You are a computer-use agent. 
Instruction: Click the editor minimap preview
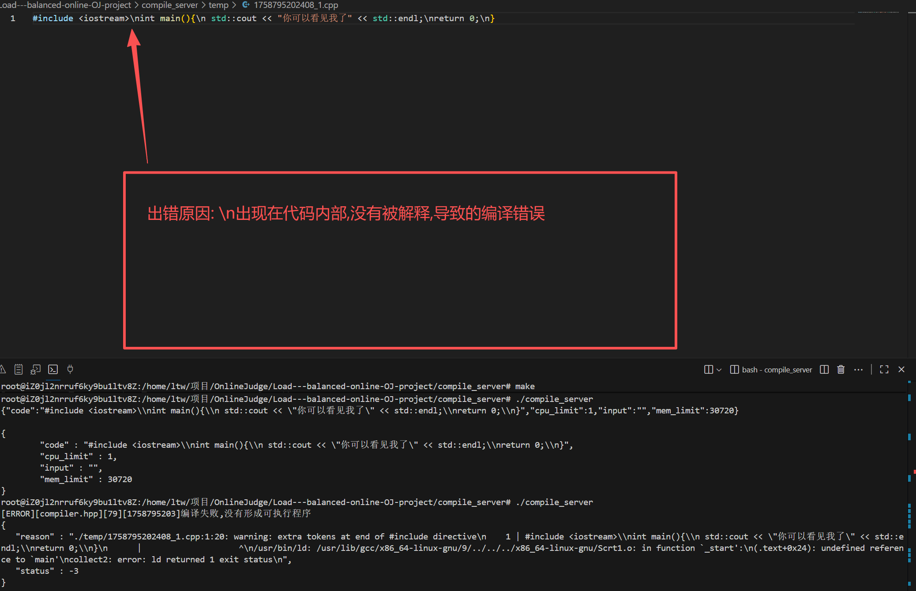879,12
